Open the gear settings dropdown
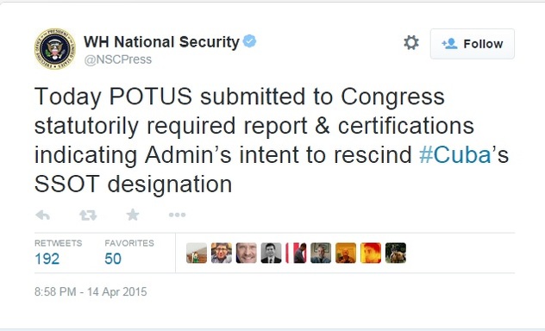This screenshot has height=331, width=545. (411, 43)
